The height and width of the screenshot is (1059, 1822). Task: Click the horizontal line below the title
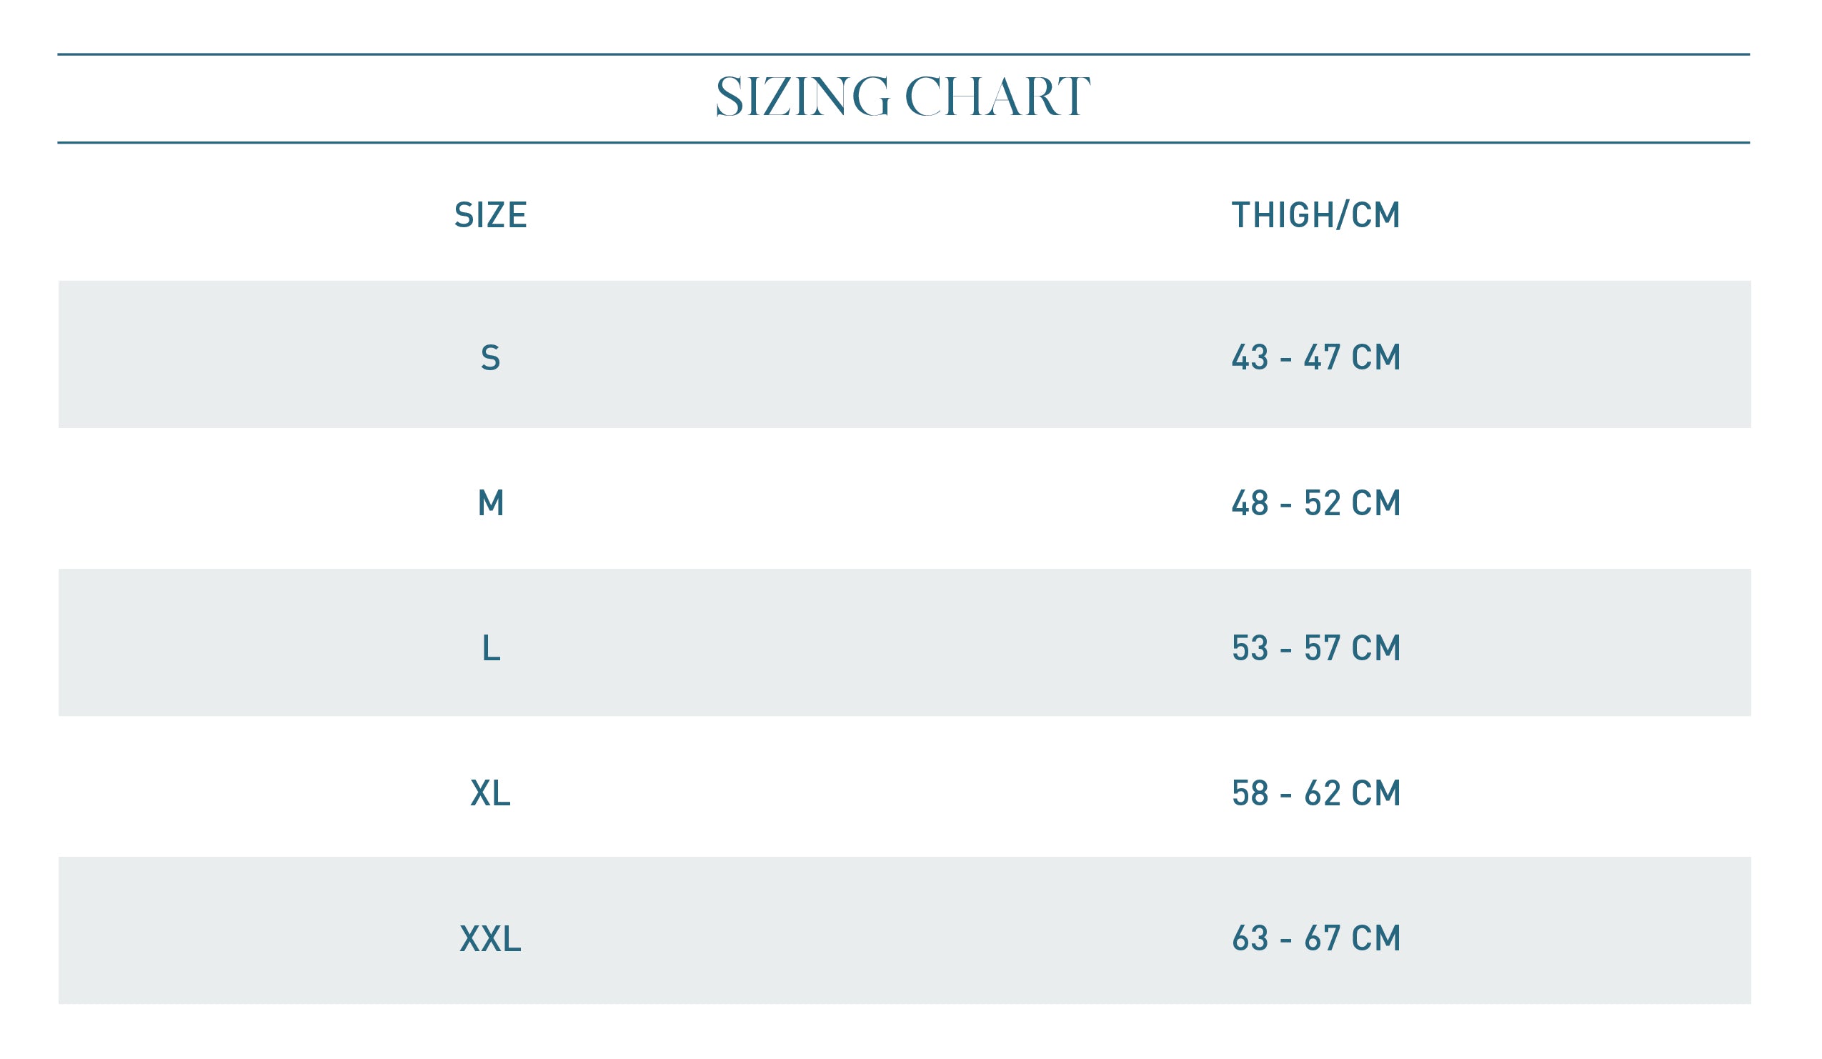point(904,142)
